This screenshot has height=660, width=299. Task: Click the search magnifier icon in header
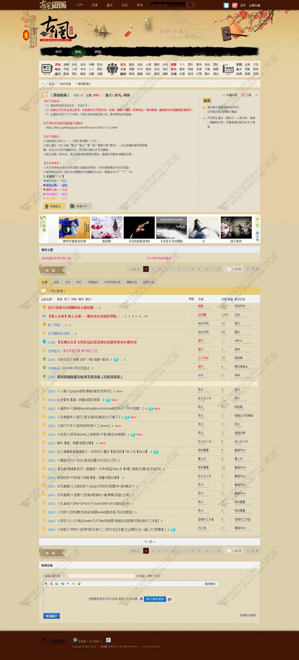(190, 5)
